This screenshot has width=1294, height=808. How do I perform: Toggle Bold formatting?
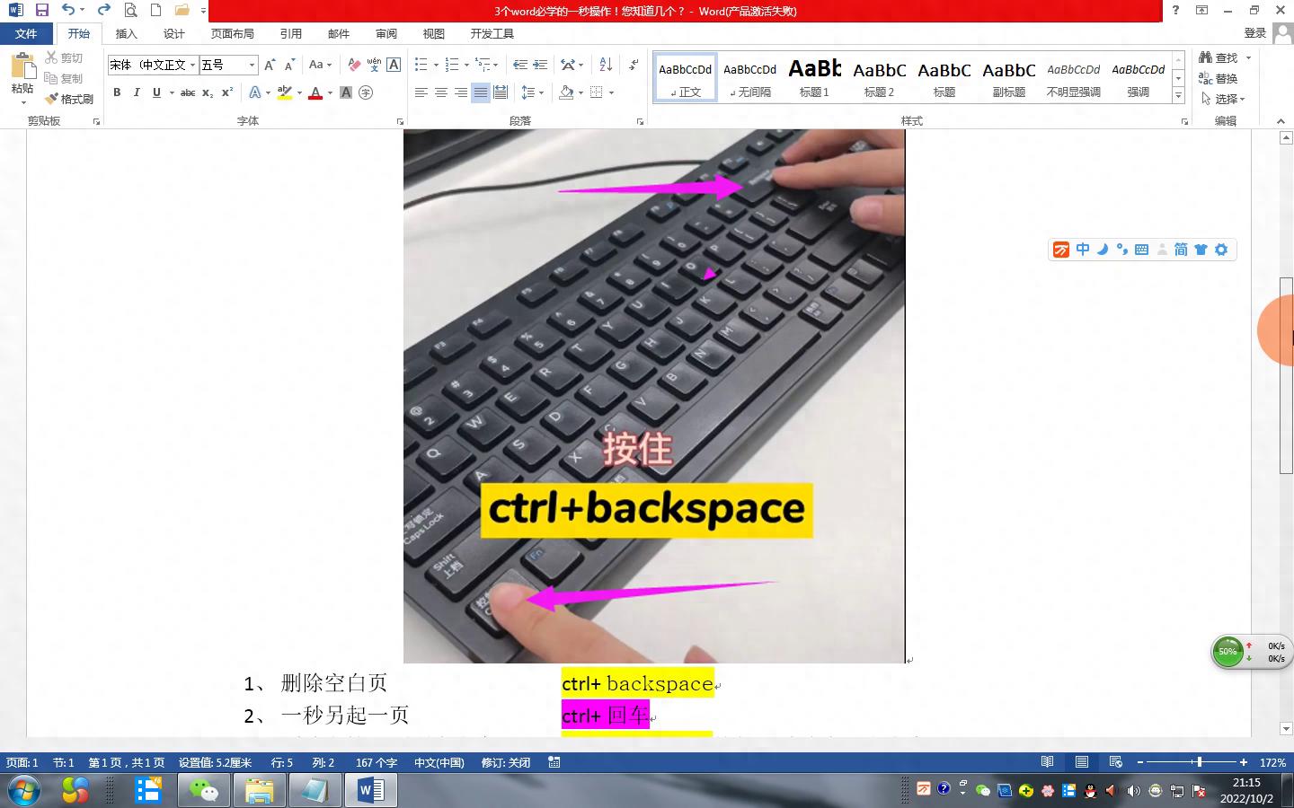click(x=117, y=92)
